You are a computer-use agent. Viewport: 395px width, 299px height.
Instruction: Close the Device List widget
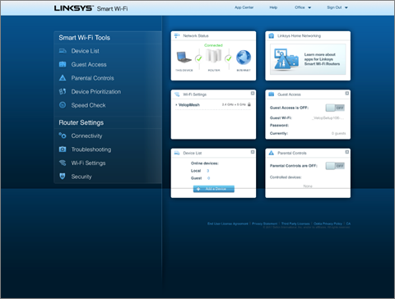tap(253, 152)
